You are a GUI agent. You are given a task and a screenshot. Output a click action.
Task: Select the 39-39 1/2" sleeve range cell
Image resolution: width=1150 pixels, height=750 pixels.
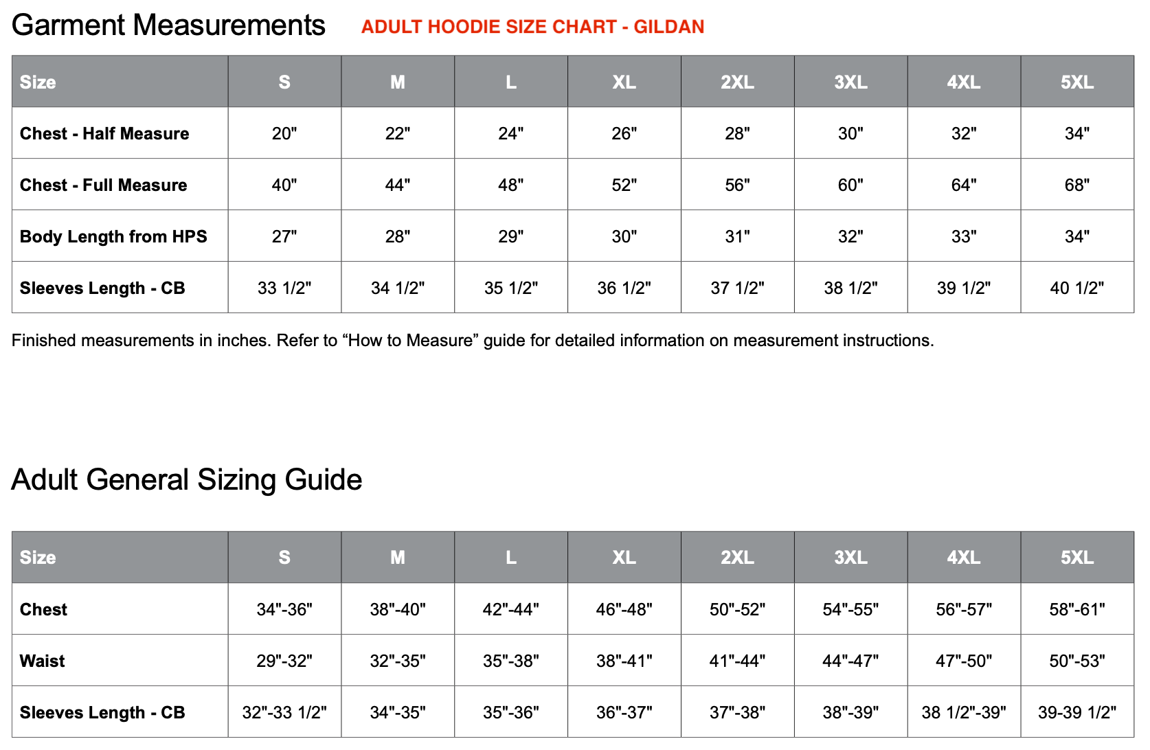tap(1076, 712)
